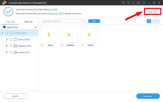Click the name or path search field

pyautogui.click(x=63, y=21)
